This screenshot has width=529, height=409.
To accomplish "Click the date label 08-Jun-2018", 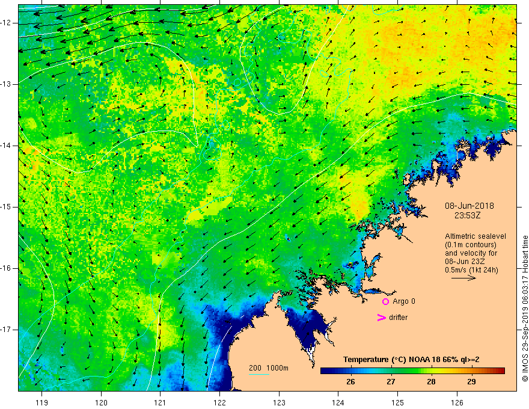I will (x=469, y=206).
